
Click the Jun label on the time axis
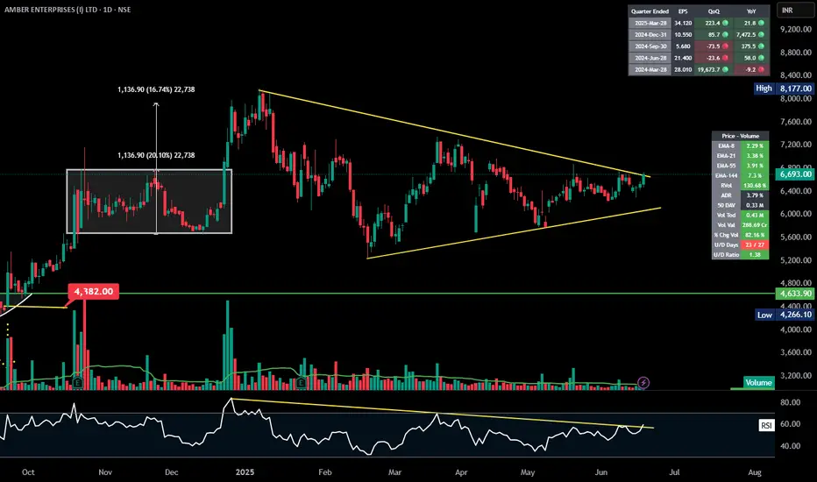coord(601,472)
